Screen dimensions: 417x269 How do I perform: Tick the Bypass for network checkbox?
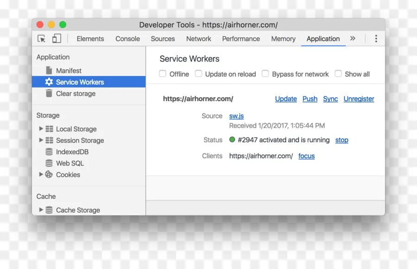pyautogui.click(x=265, y=73)
